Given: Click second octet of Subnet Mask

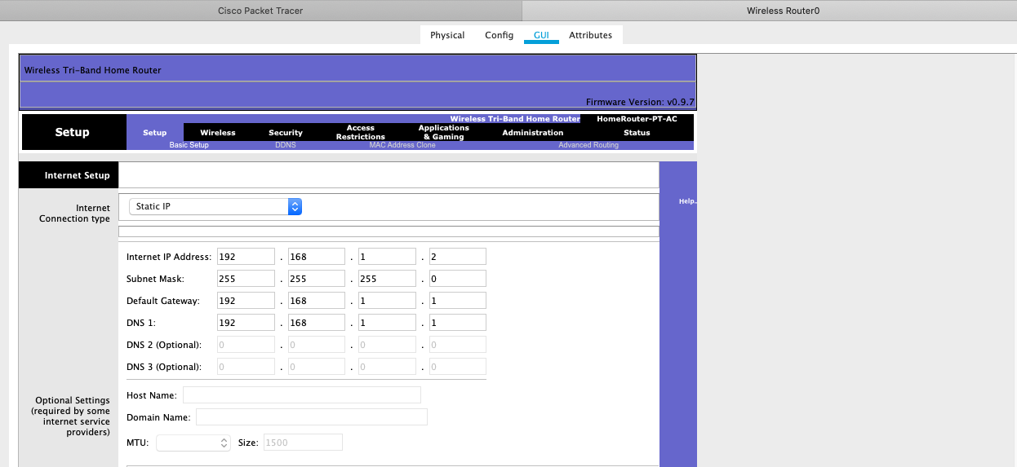Looking at the screenshot, I should (x=317, y=278).
